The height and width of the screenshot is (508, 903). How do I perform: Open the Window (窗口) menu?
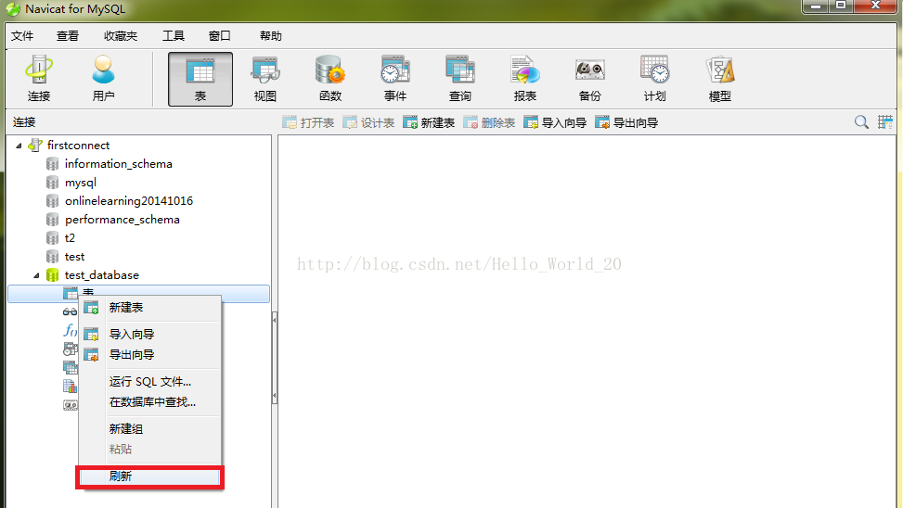point(219,35)
